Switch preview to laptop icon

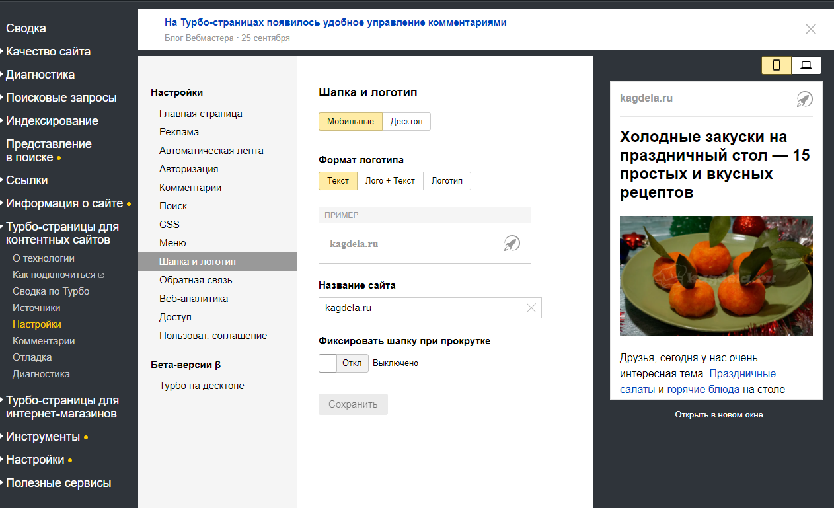point(806,65)
